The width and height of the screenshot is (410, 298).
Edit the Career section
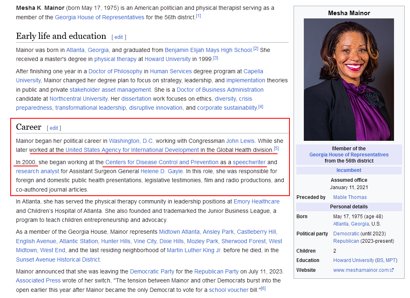click(x=54, y=128)
